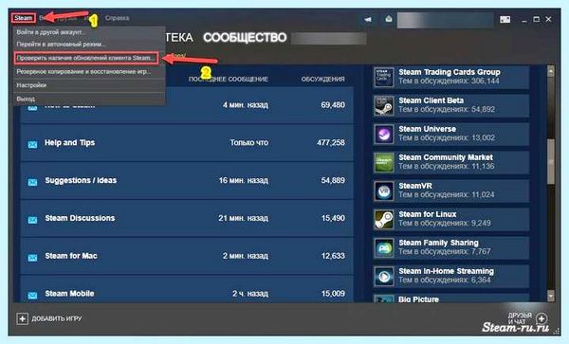Click the plus icon beside ДОБАВИТЬ ИГРУ
569x344 pixels.
click(22, 318)
